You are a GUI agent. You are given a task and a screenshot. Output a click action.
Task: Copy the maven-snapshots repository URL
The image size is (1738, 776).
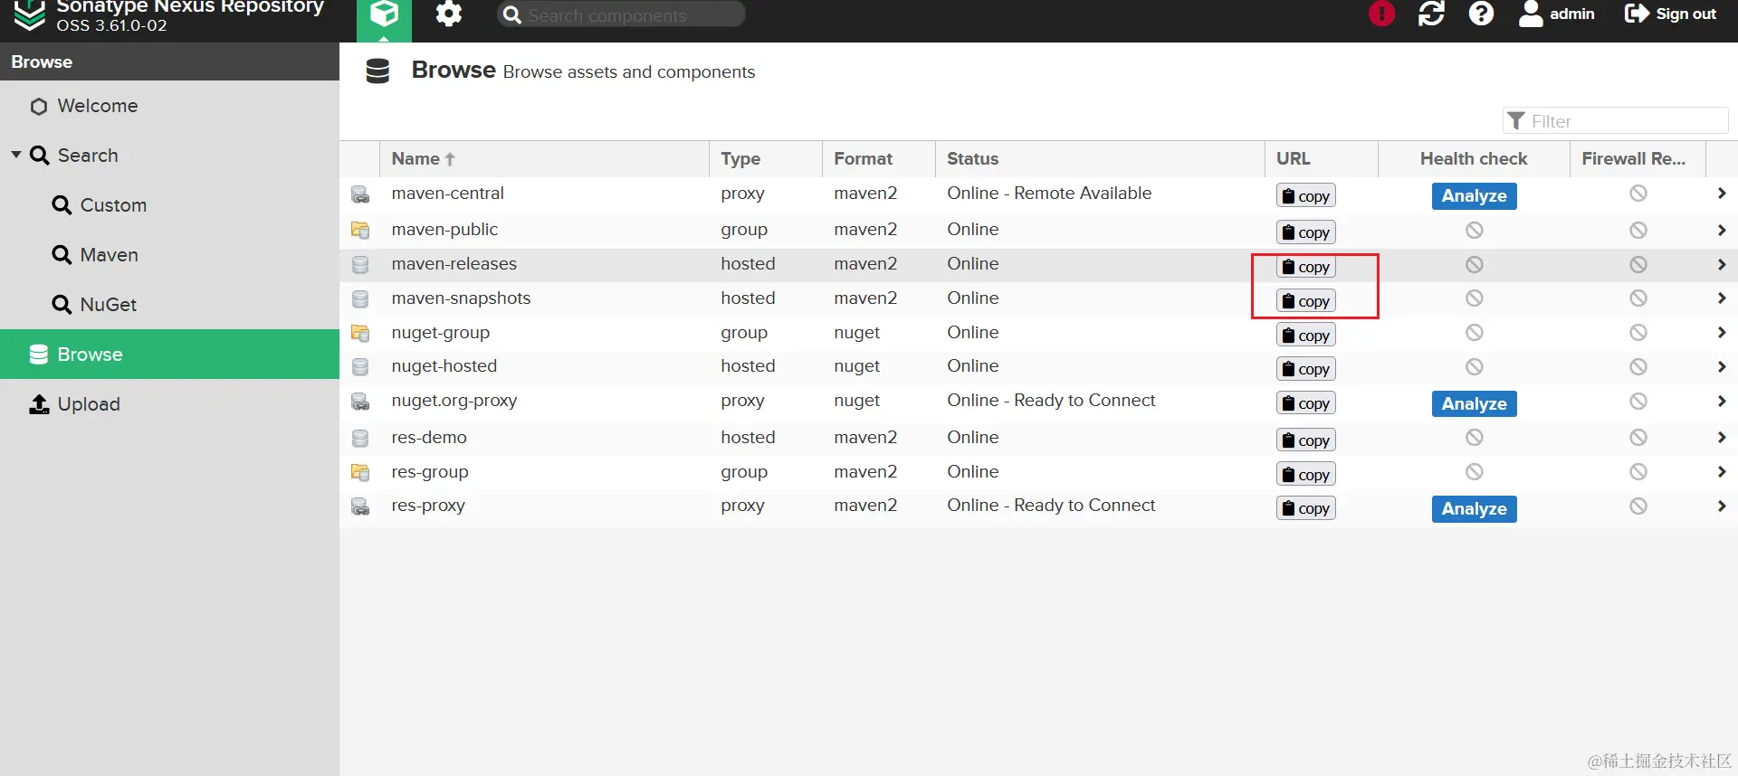click(1305, 301)
